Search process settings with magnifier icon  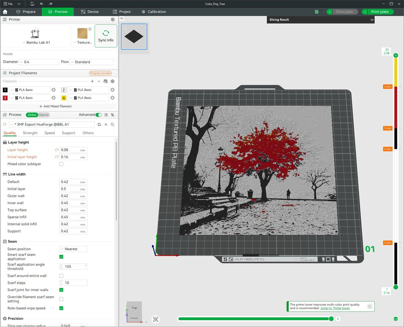click(x=112, y=124)
